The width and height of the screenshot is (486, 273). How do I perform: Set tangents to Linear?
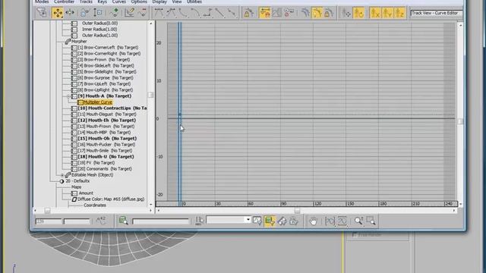(219, 13)
